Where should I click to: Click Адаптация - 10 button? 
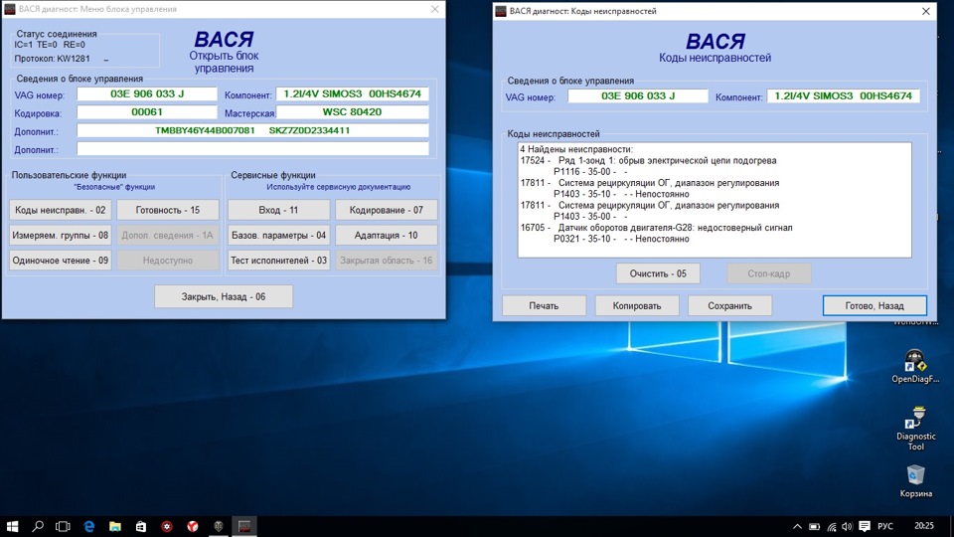(387, 235)
